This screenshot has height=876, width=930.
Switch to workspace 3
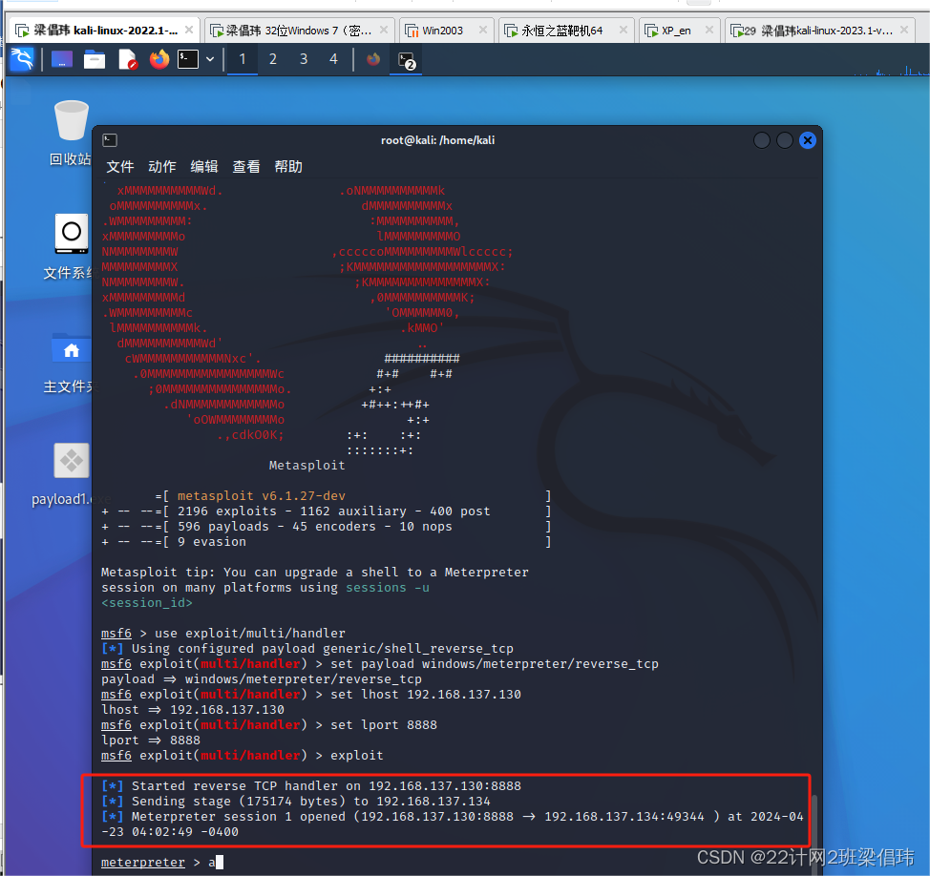point(304,59)
